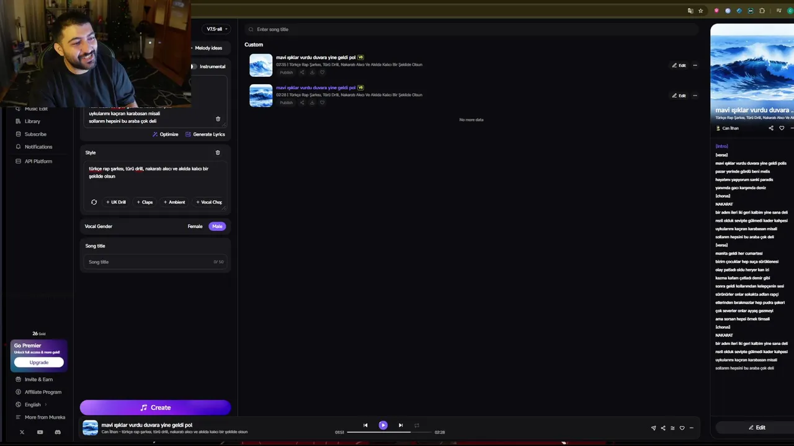Image resolution: width=794 pixels, height=446 pixels.
Task: Open the browser Extensions puzzle icon
Action: pos(762,11)
